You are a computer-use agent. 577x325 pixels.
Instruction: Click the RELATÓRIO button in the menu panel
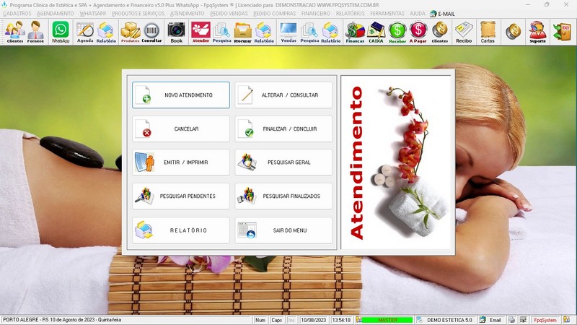coord(181,230)
